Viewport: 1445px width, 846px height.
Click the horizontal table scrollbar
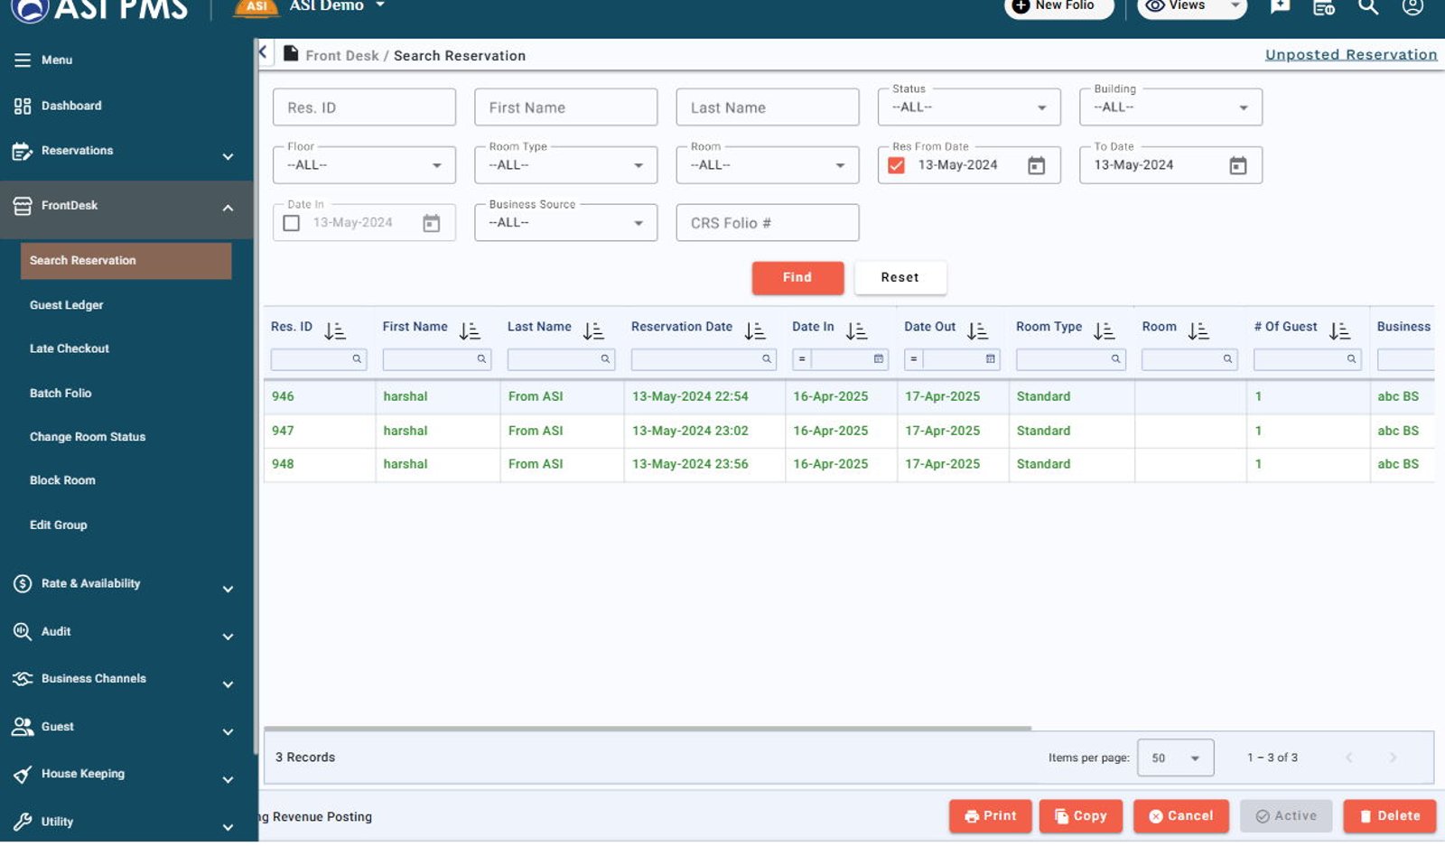[x=648, y=729]
